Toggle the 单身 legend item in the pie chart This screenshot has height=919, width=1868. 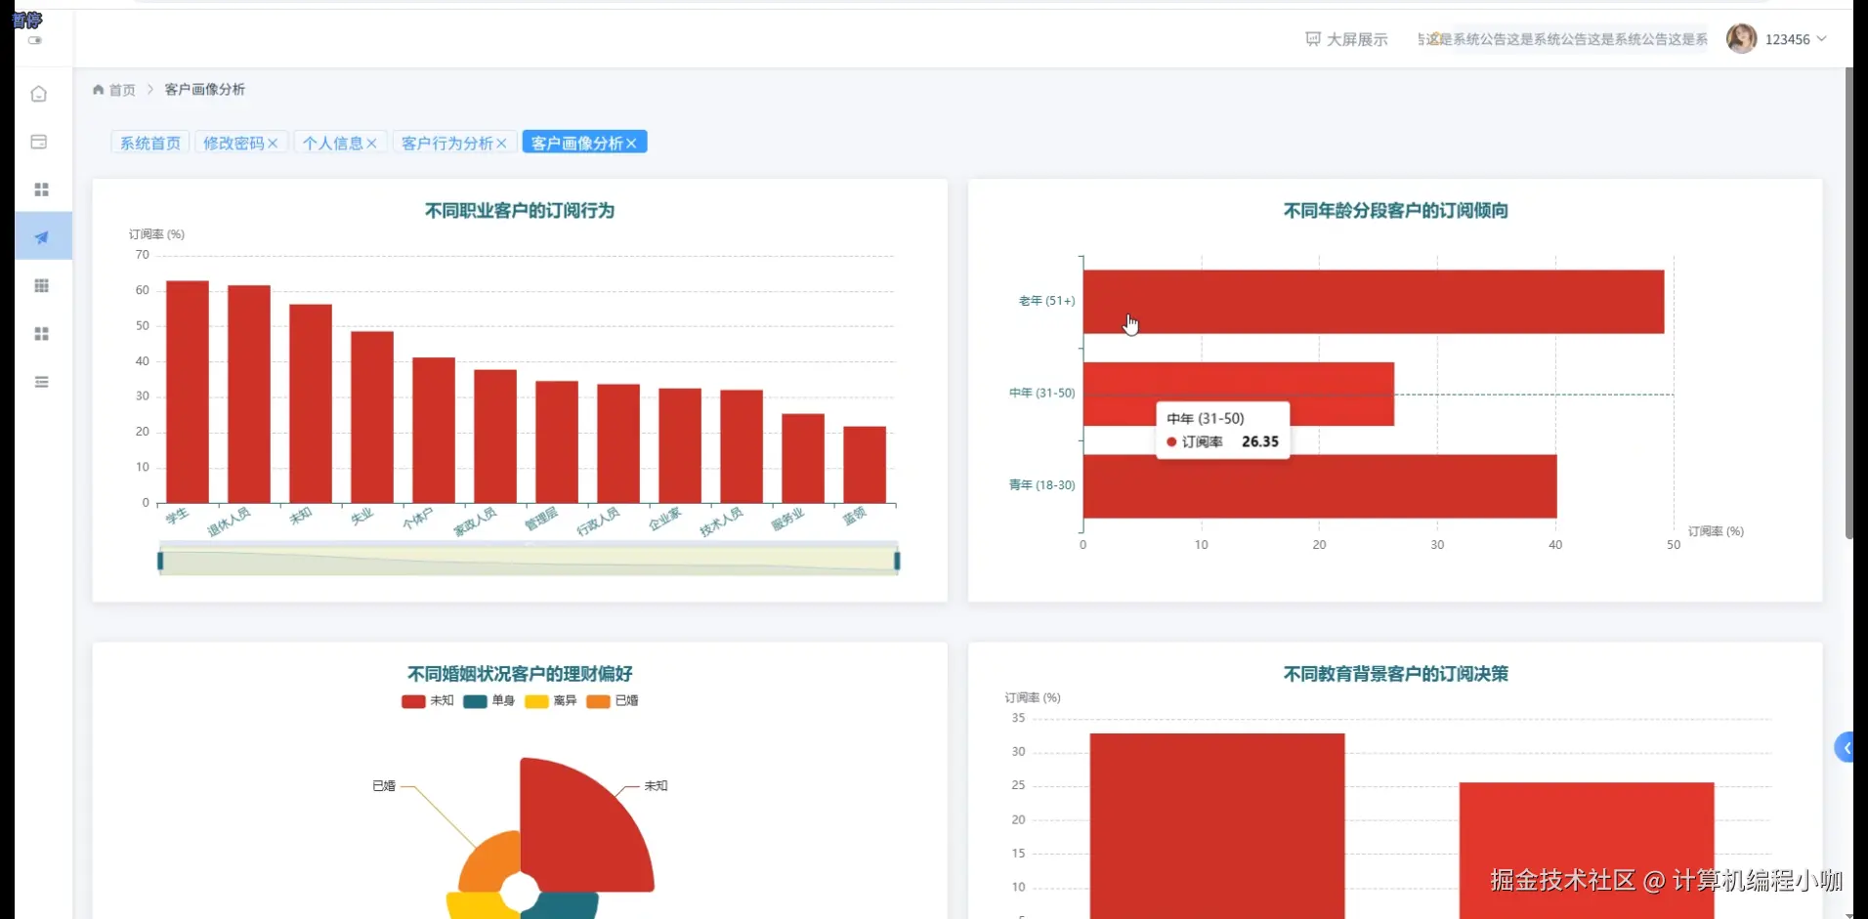pos(488,701)
